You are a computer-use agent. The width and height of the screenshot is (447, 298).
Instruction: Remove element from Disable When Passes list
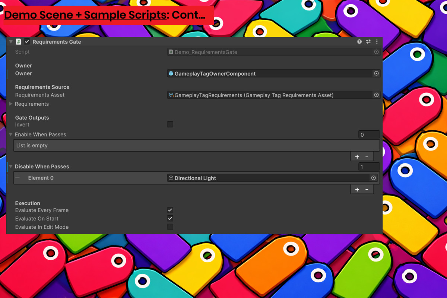(x=367, y=190)
